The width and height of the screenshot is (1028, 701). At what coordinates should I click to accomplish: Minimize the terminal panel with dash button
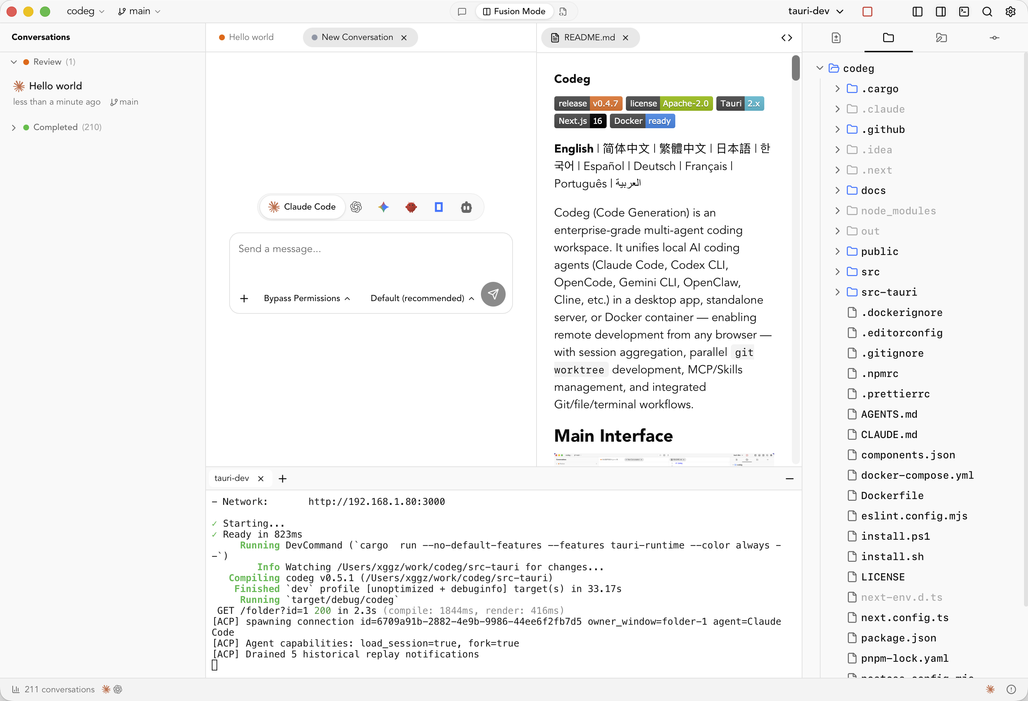tap(790, 479)
